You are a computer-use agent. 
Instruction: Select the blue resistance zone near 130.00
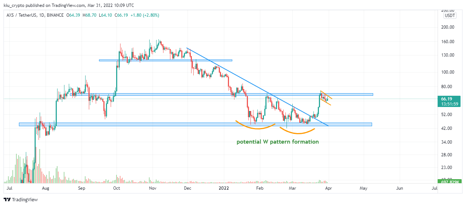point(166,60)
